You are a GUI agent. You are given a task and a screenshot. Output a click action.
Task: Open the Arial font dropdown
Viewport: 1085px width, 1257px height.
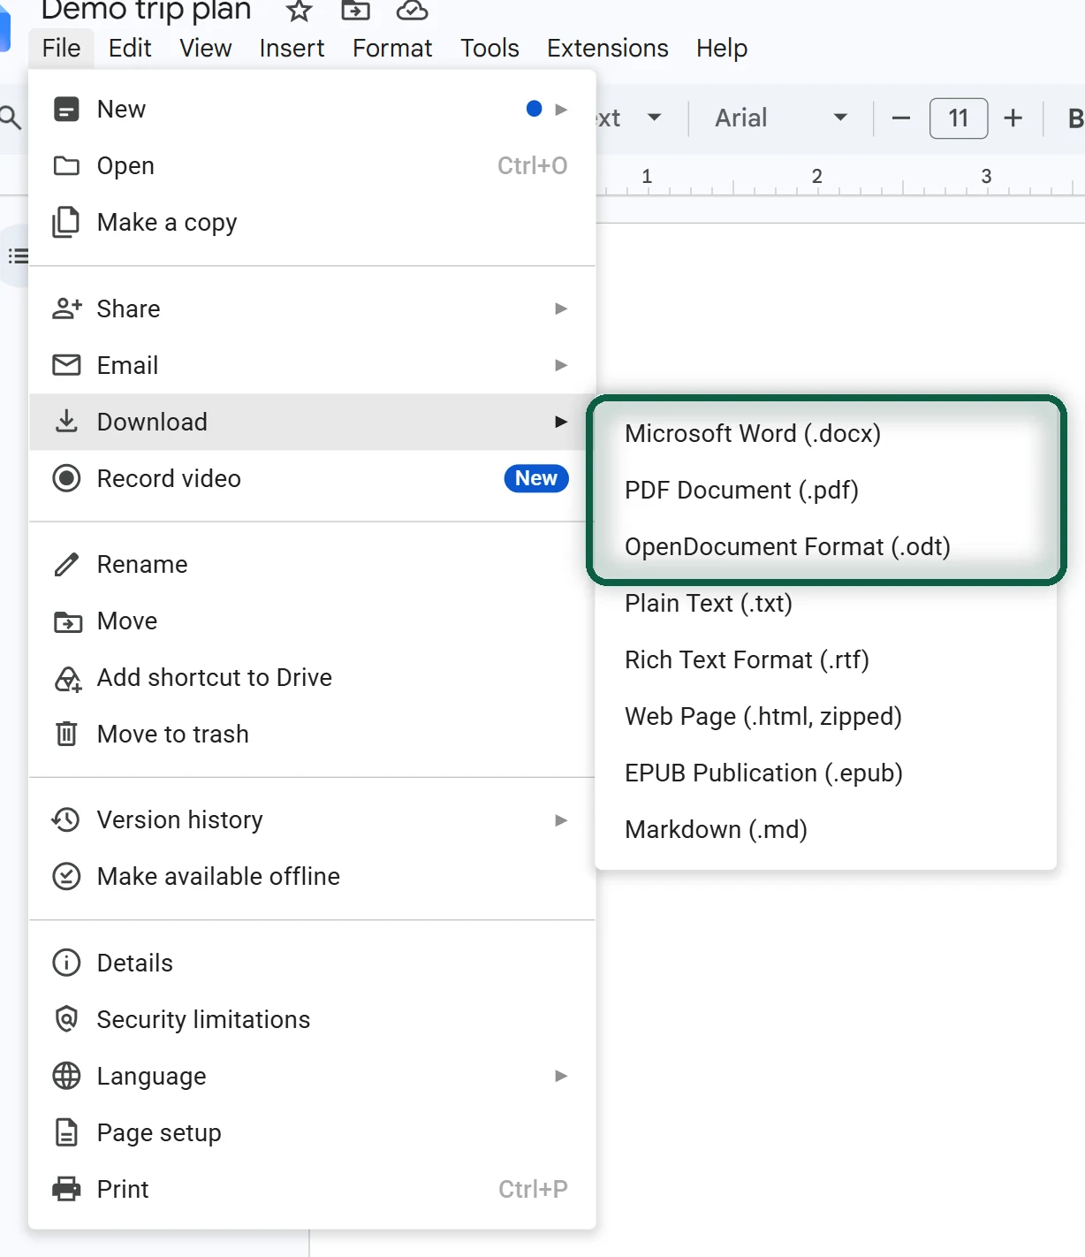tap(781, 118)
